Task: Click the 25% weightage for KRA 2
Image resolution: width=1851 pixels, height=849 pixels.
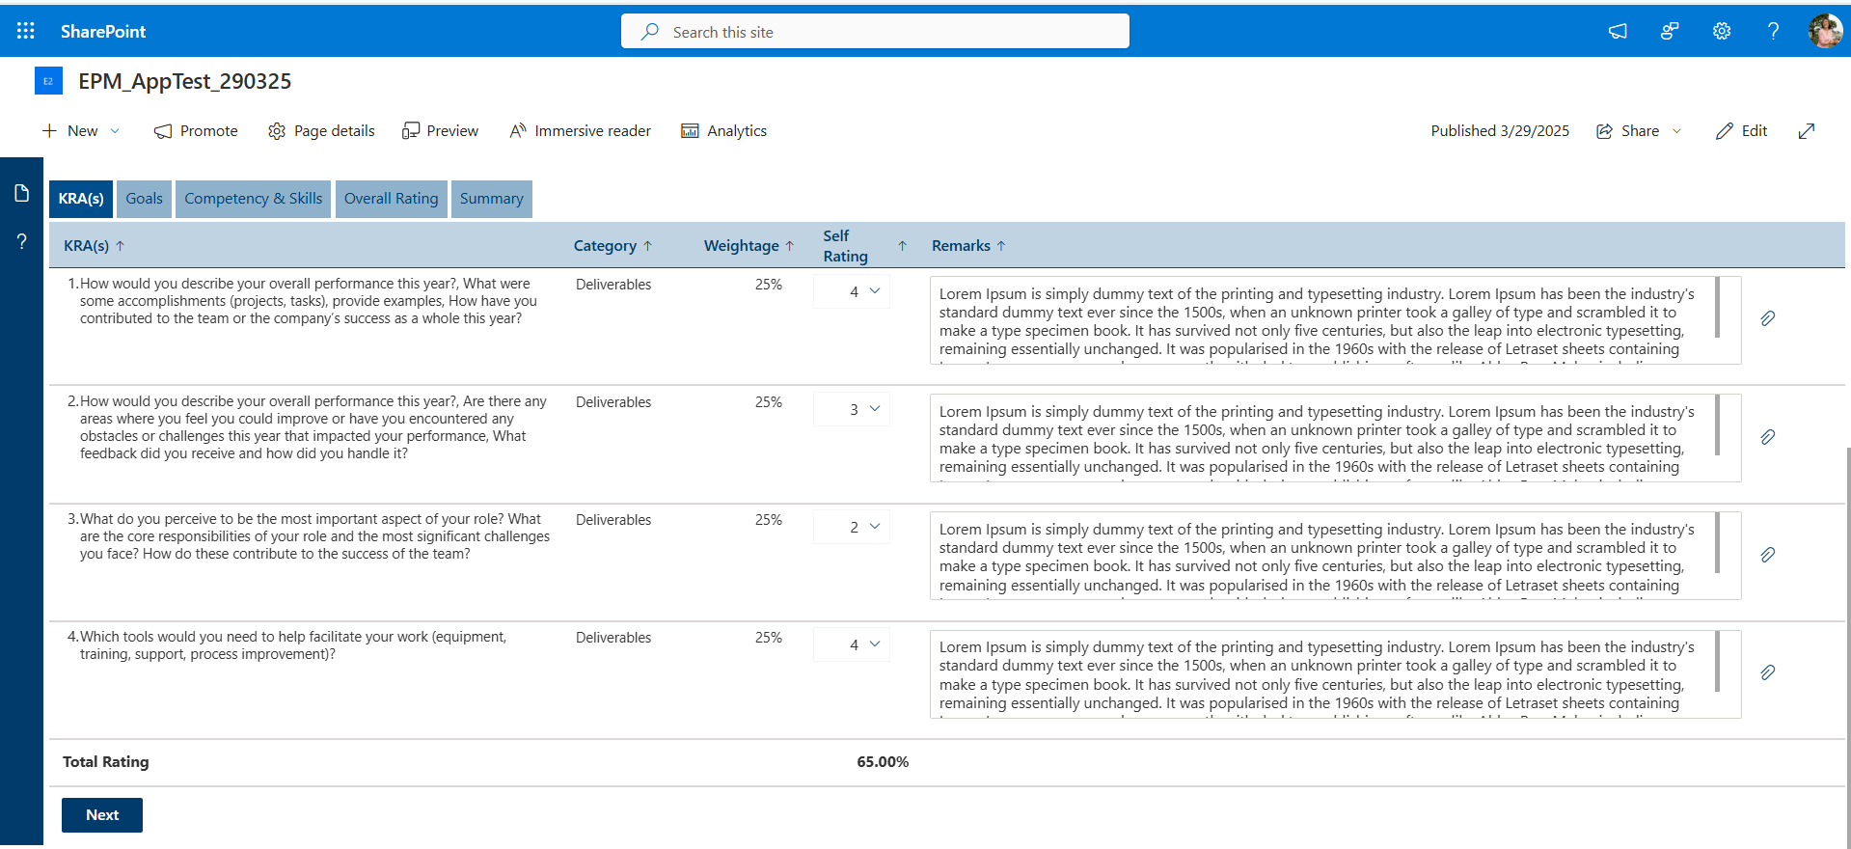Action: tap(769, 402)
